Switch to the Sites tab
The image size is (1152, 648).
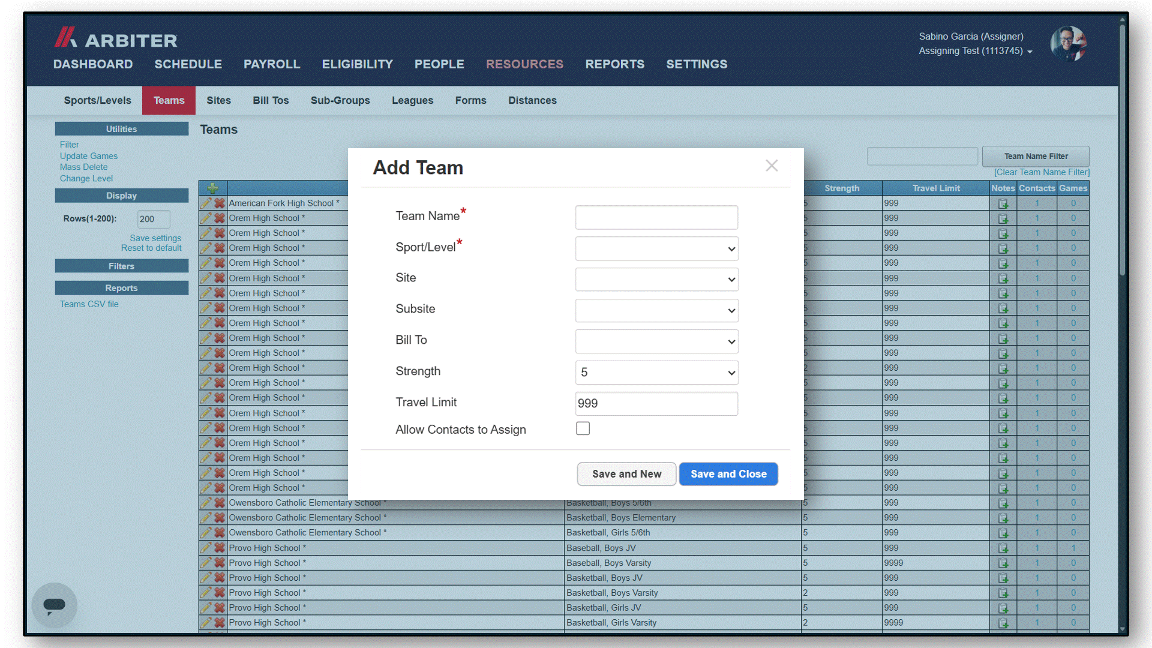(218, 100)
